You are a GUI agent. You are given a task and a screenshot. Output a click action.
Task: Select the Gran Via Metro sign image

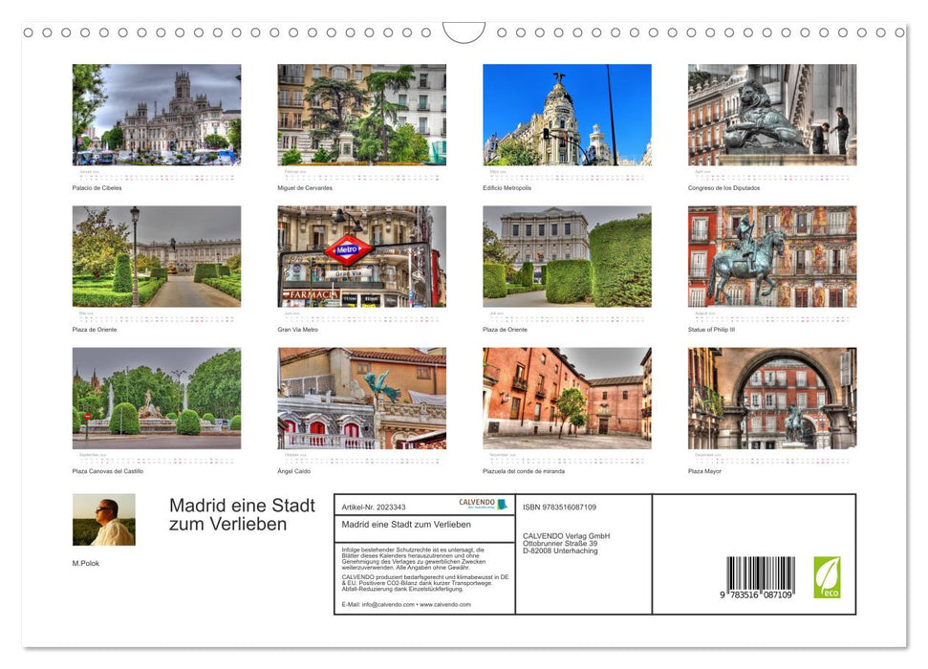click(x=361, y=255)
